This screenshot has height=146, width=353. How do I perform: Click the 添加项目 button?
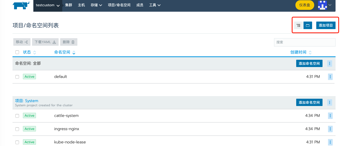tap(326, 25)
